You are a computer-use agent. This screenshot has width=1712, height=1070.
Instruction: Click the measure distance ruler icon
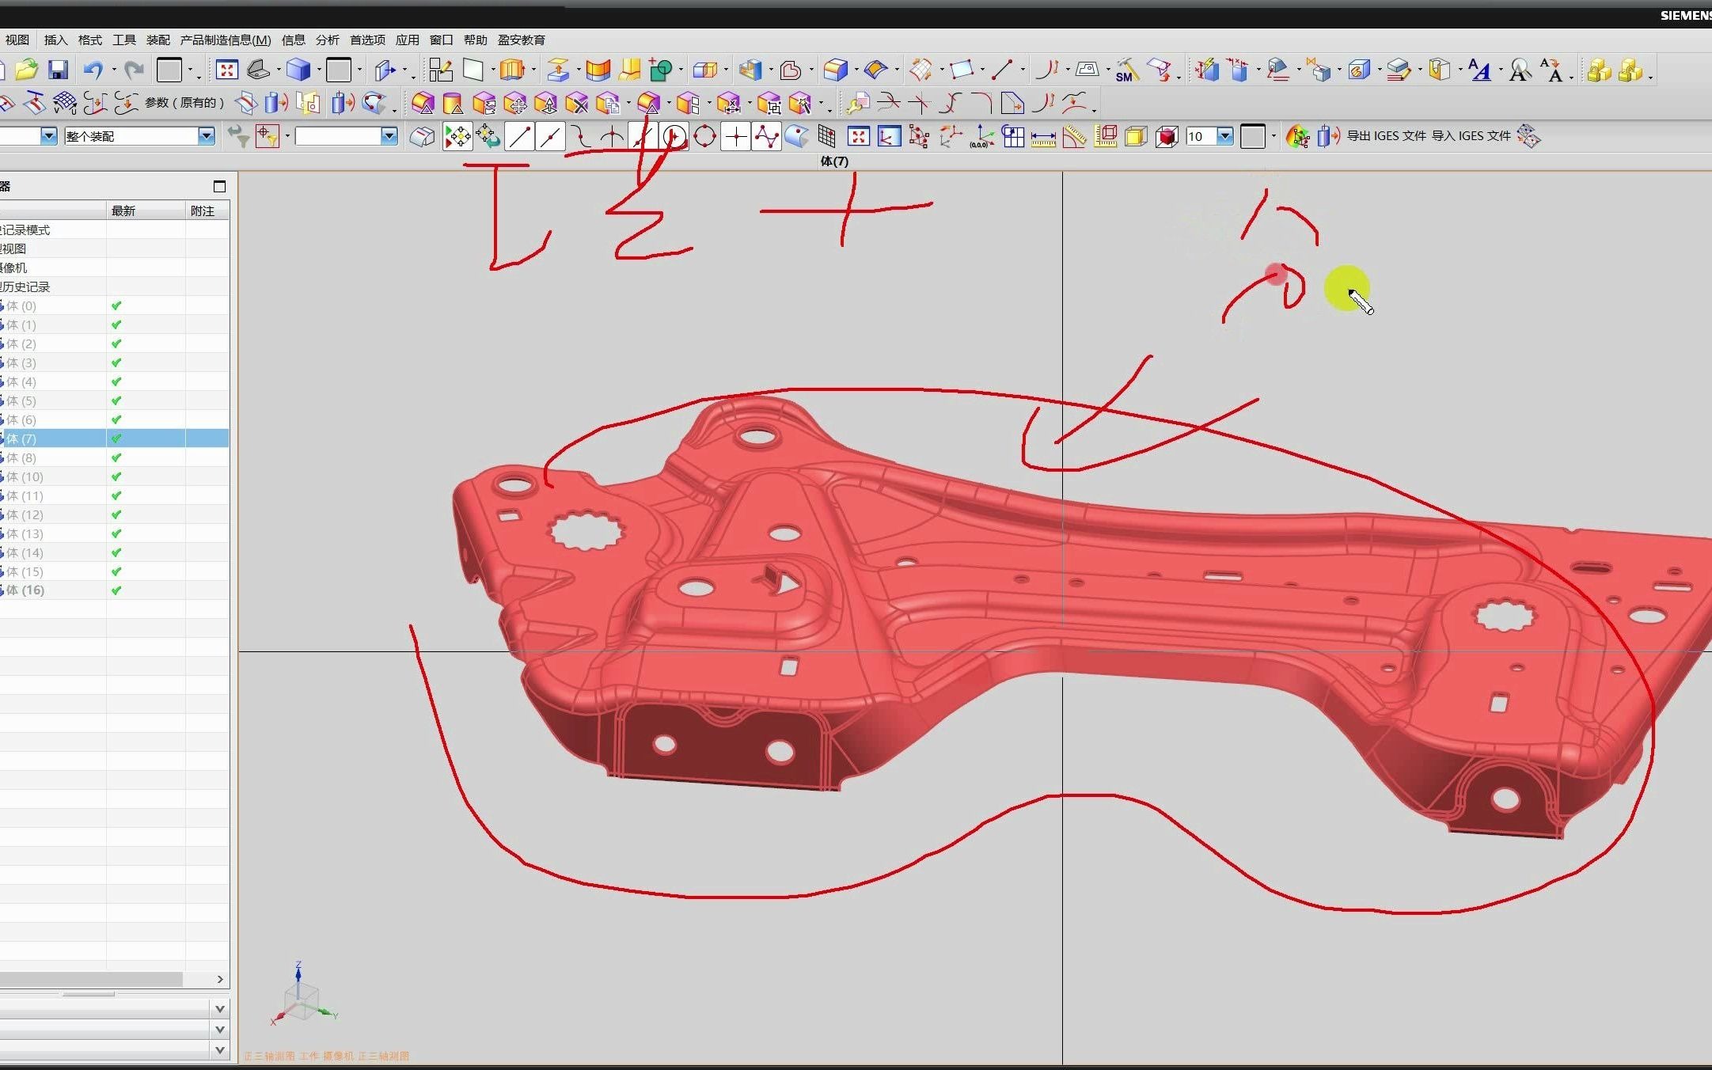coord(1042,137)
